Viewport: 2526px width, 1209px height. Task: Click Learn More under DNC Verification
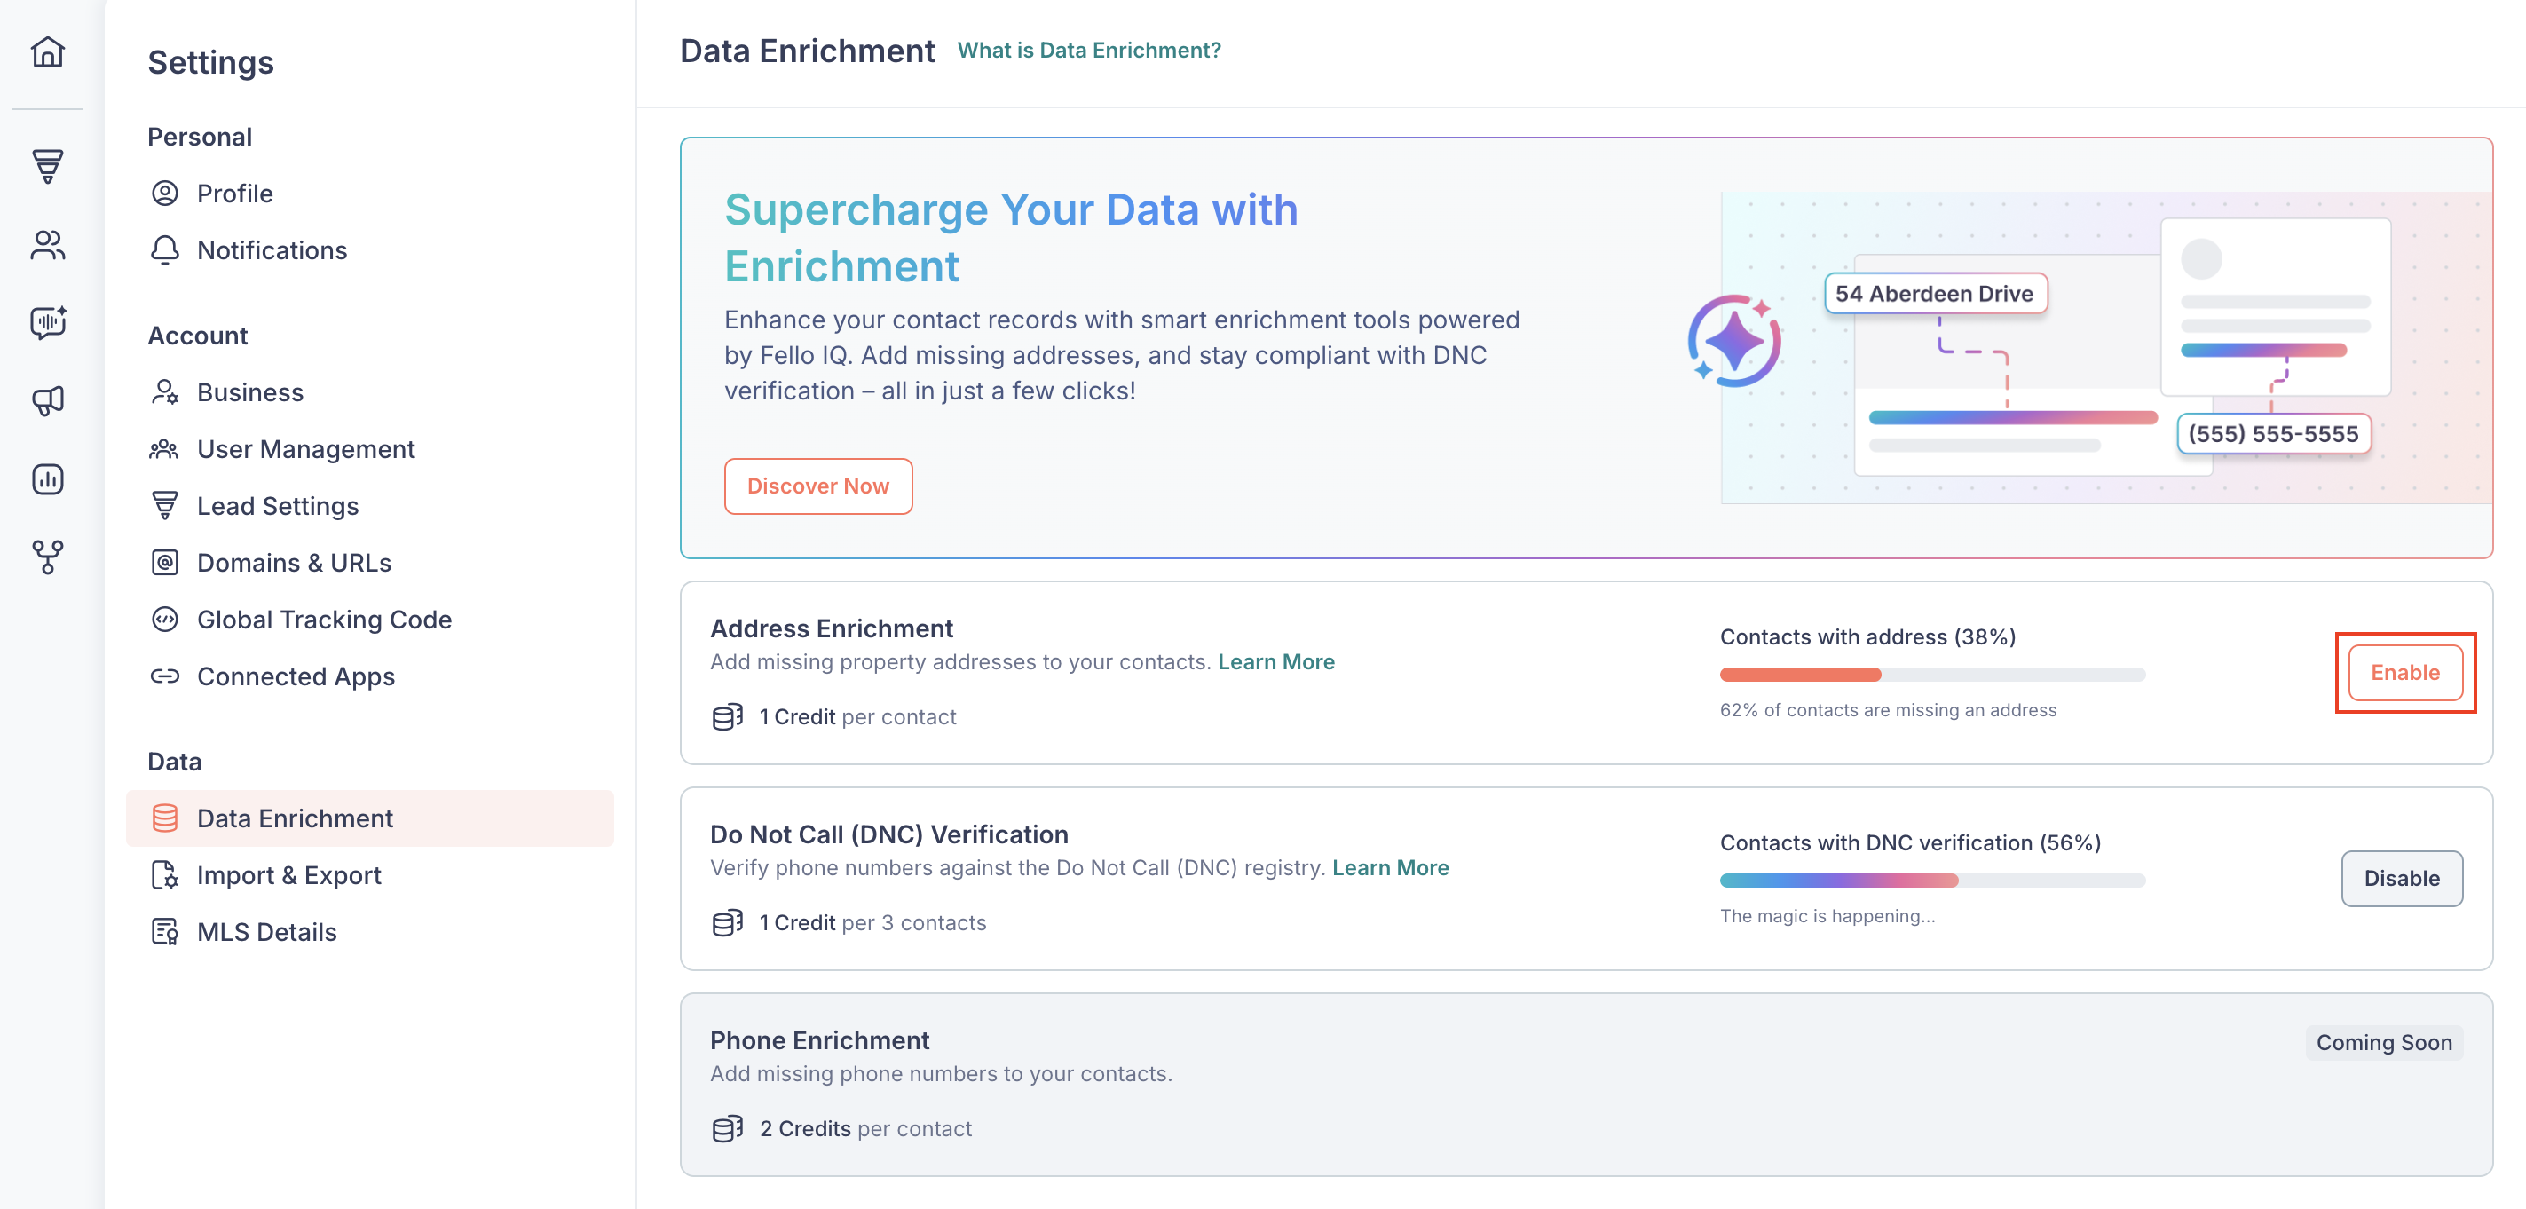click(1390, 868)
